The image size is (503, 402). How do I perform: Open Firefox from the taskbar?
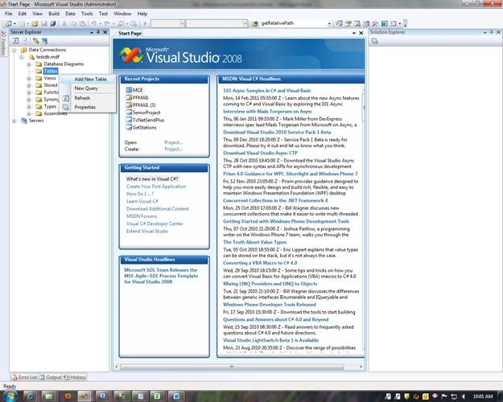[68, 396]
